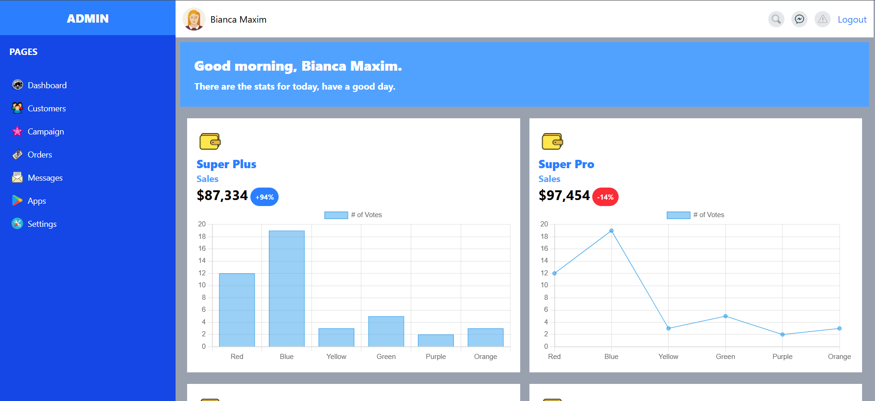The image size is (875, 401).
Task: Open the Customers page from sidebar
Action: (x=47, y=109)
